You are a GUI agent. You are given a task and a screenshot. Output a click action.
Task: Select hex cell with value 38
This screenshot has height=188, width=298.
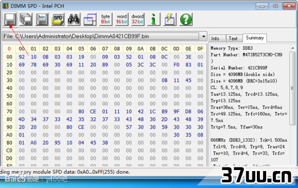click(105, 143)
